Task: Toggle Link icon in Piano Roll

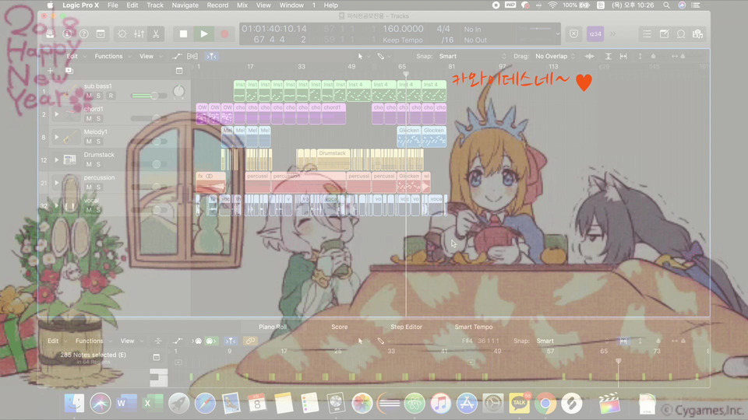Action: [250, 341]
